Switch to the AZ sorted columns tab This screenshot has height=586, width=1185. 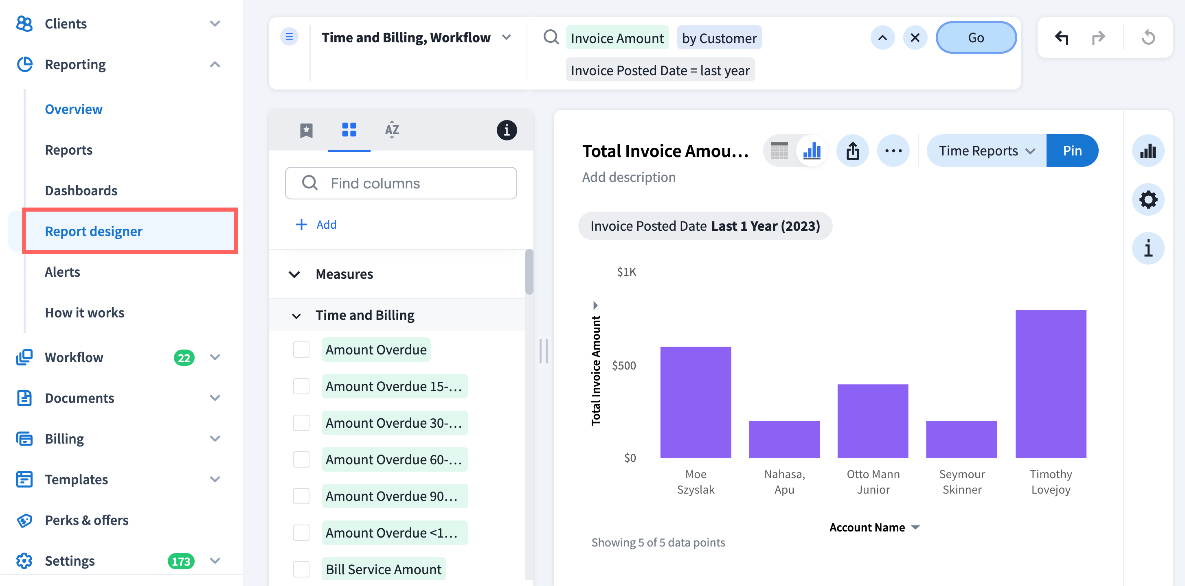tap(391, 130)
